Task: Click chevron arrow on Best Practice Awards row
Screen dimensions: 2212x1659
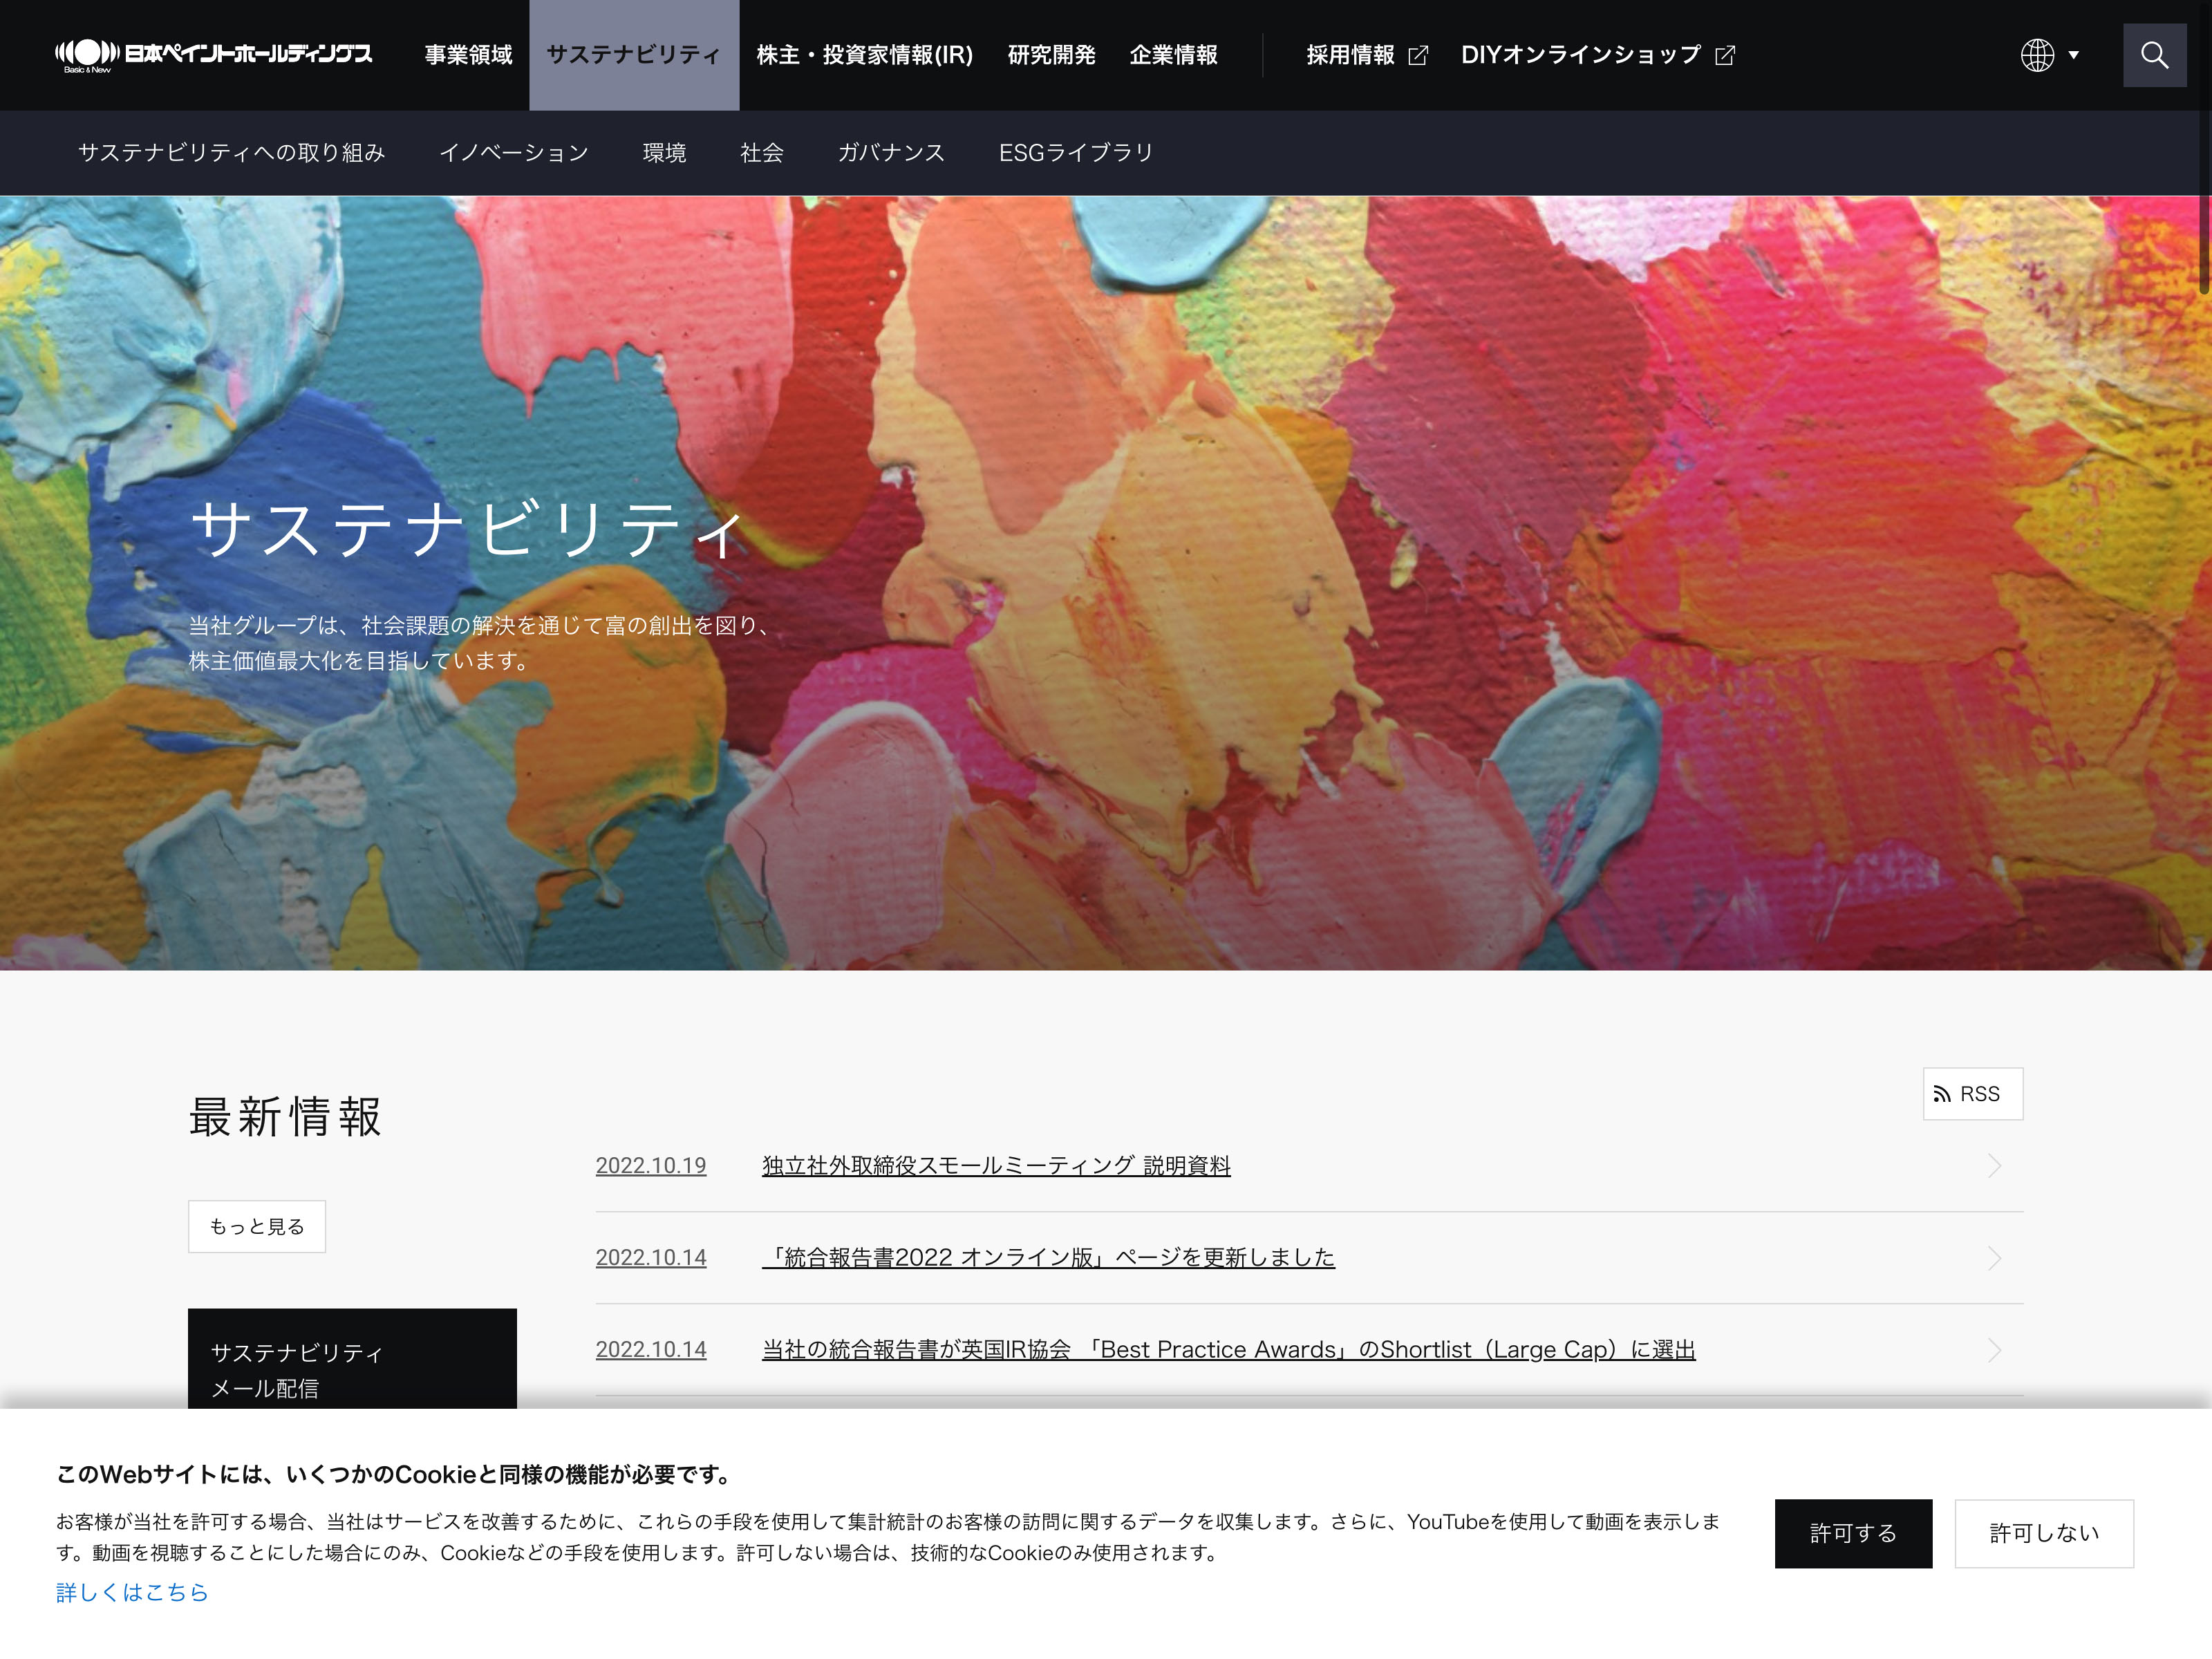Action: click(1994, 1350)
